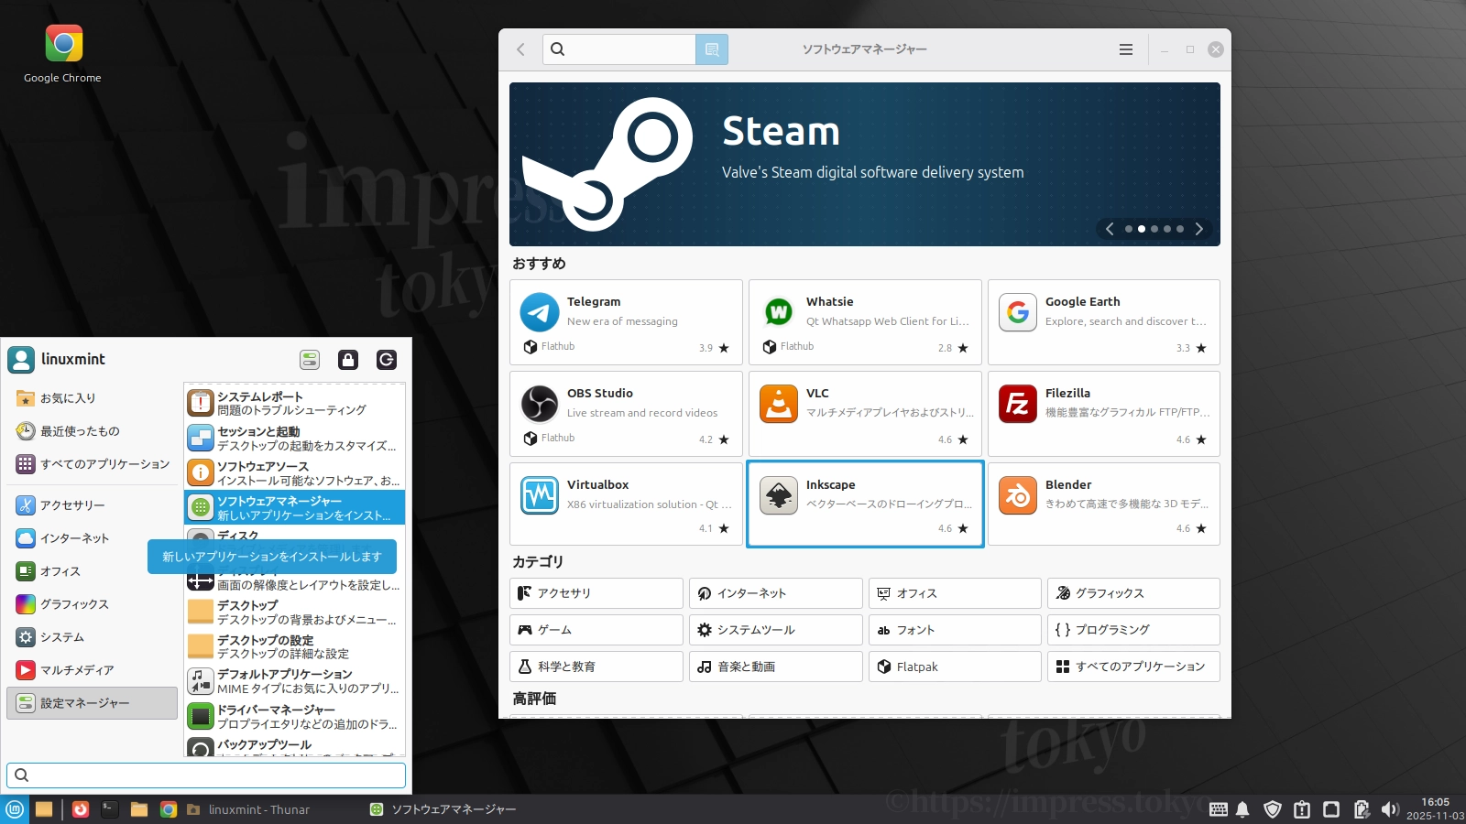The width and height of the screenshot is (1466, 824).
Task: Click the Software Manager search field
Action: [x=619, y=49]
